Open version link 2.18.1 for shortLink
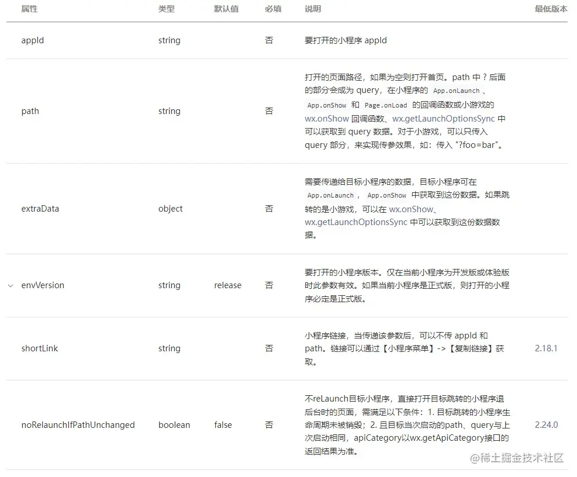The image size is (577, 477). (546, 348)
